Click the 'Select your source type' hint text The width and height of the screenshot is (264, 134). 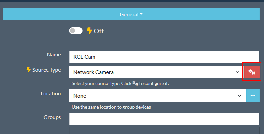coord(101,83)
